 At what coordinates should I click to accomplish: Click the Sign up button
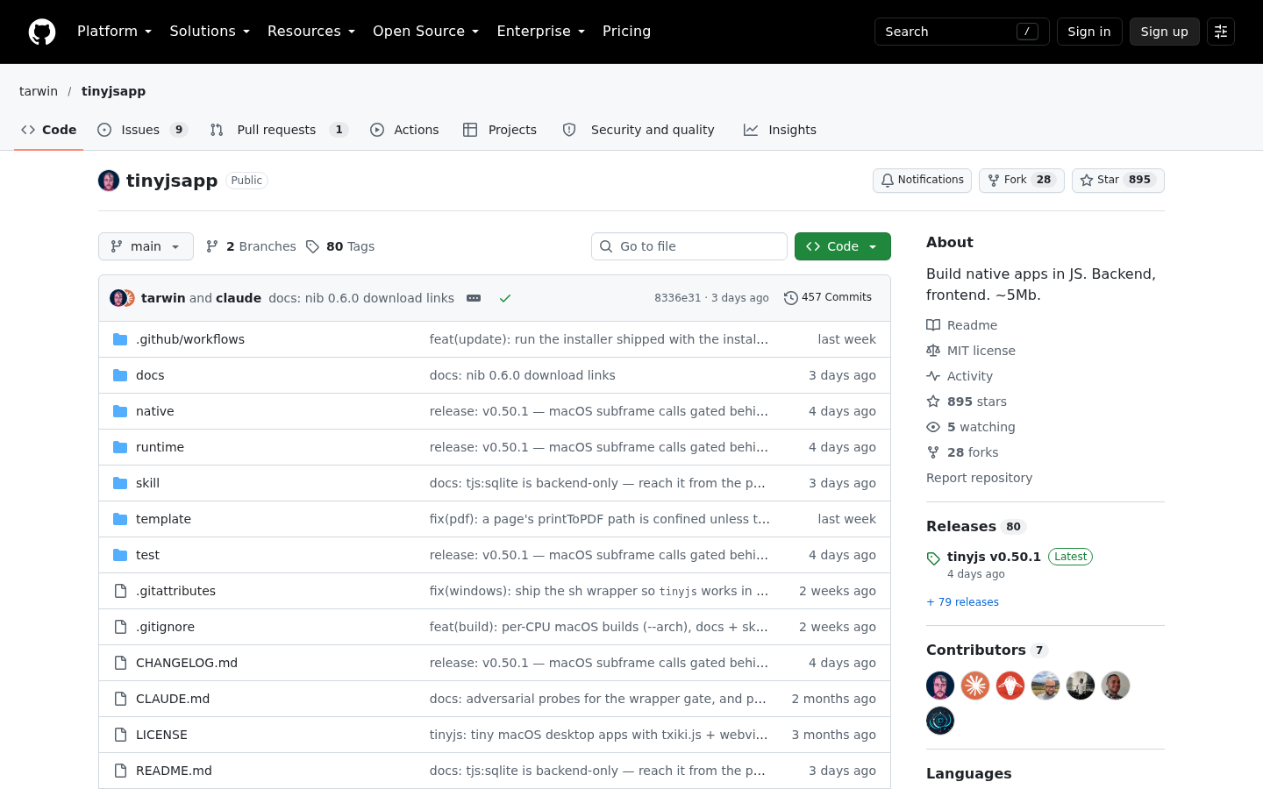pyautogui.click(x=1164, y=32)
